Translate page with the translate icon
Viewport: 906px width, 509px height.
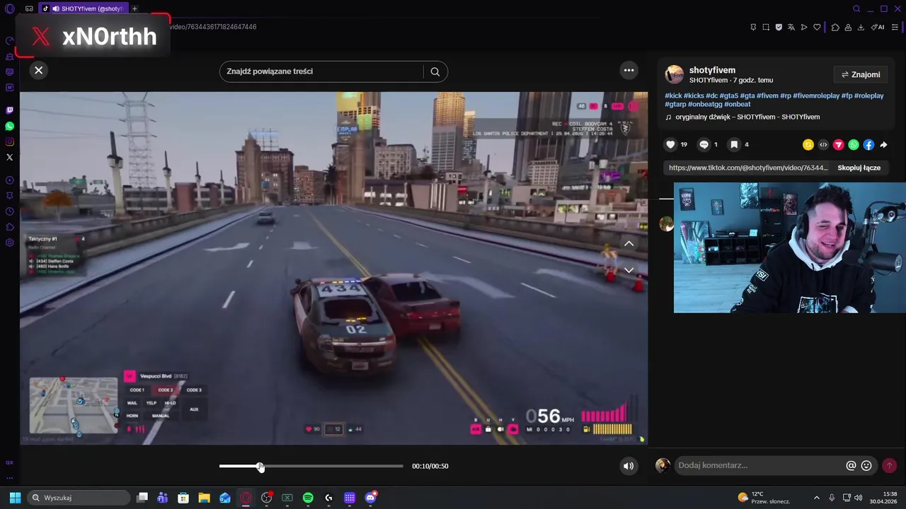tap(791, 27)
